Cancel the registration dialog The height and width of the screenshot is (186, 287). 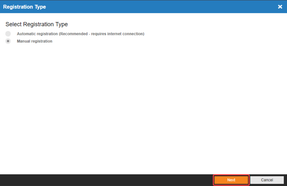267,180
